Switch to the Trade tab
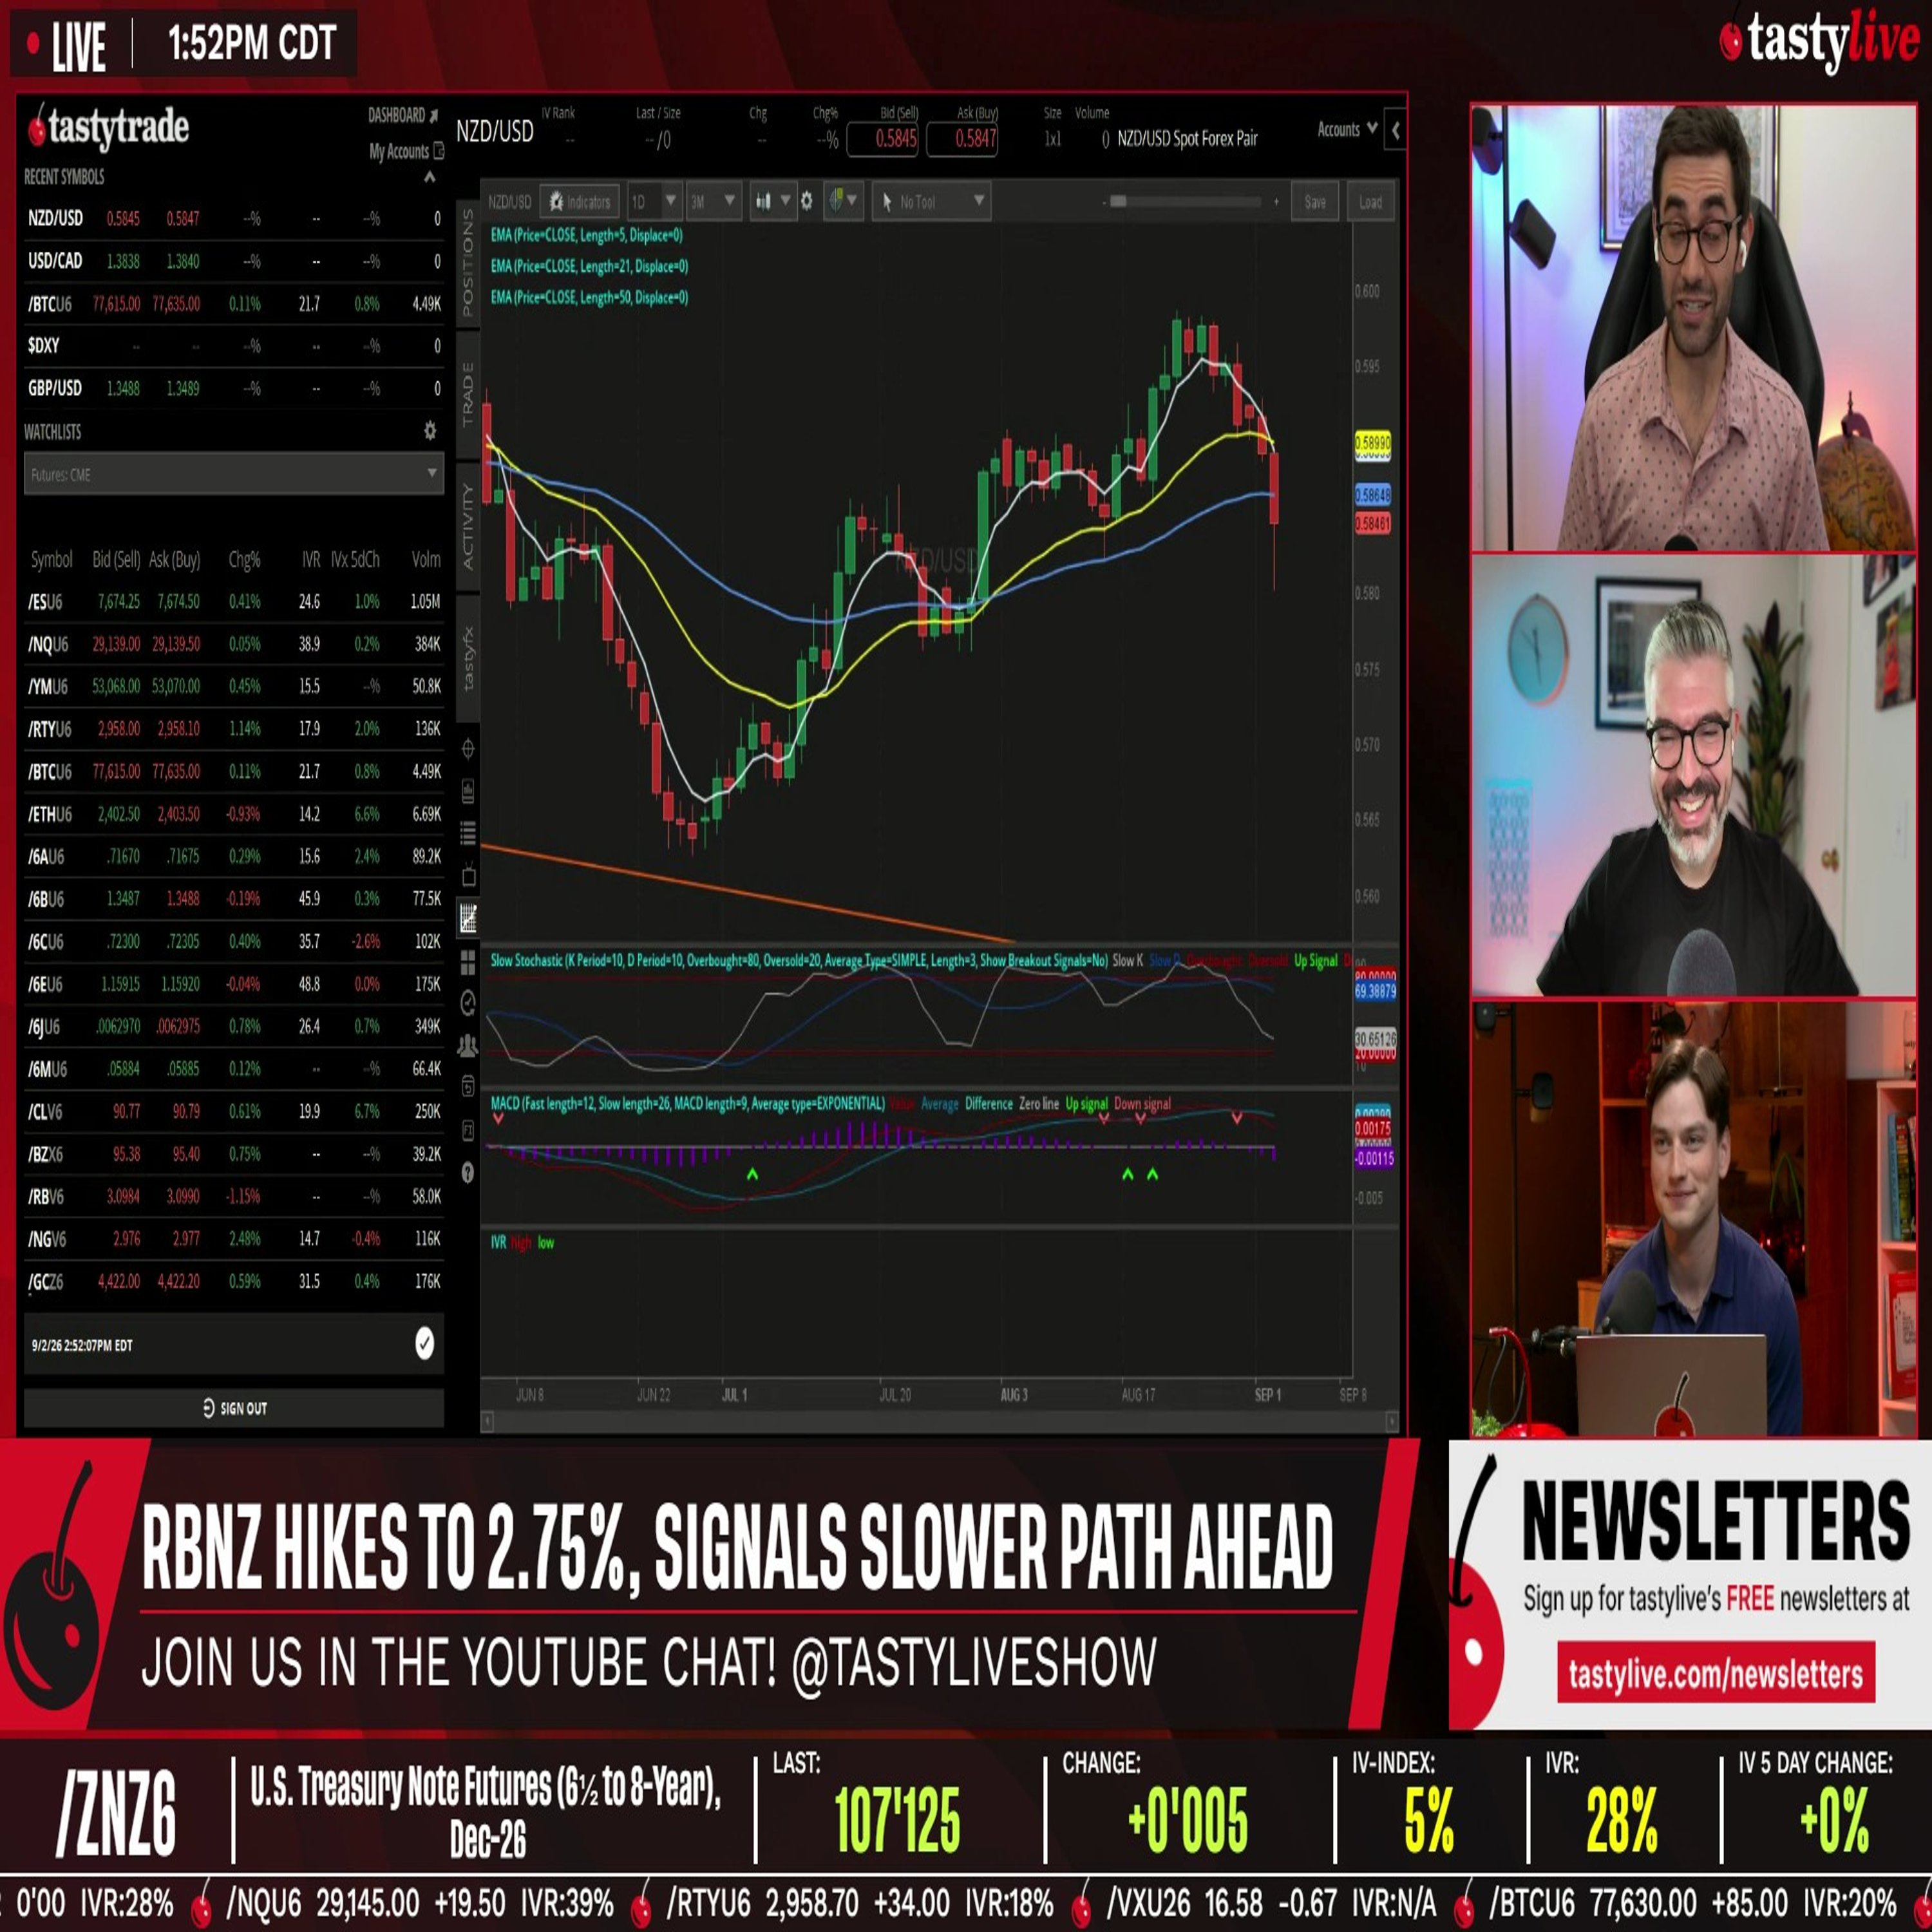The height and width of the screenshot is (1932, 1932). (468, 395)
